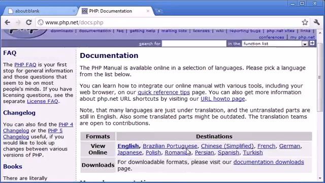View the manual in Chinese (Simplified)
Viewport: 325px width, 183px height.
coord(227,146)
